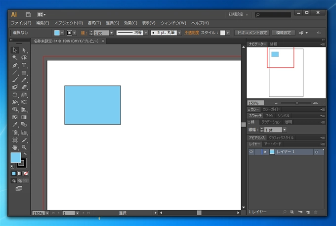Viewport: 336px width, 226px height.
Task: Set paint mode to Color
Action: (x=14, y=174)
